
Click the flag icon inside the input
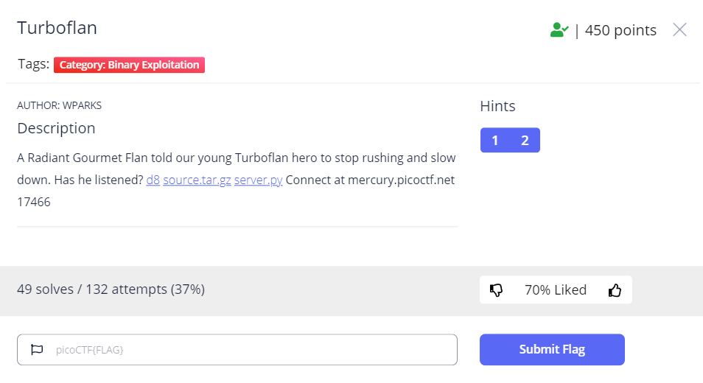coord(37,349)
